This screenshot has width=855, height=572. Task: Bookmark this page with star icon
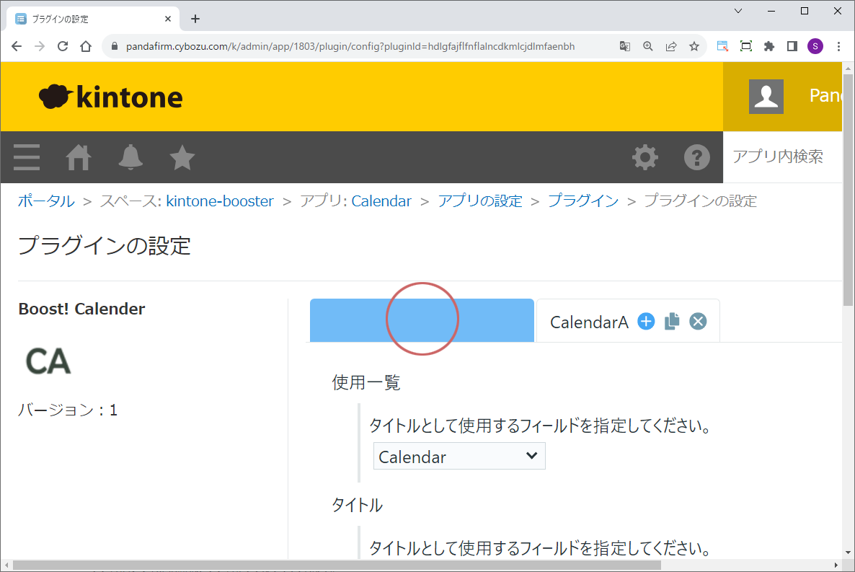pos(694,46)
